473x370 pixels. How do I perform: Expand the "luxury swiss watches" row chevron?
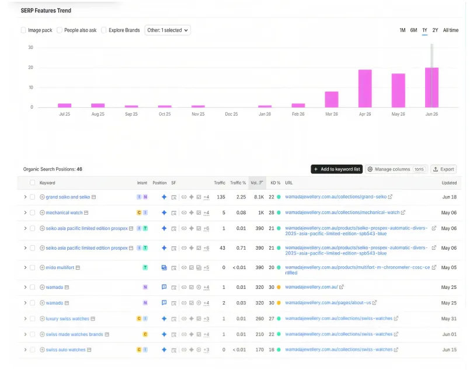click(25, 319)
